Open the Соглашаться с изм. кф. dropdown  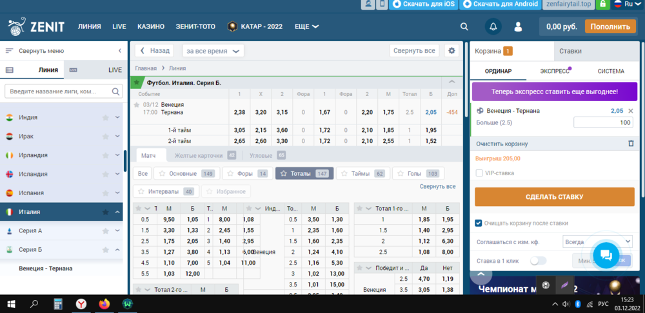point(597,242)
